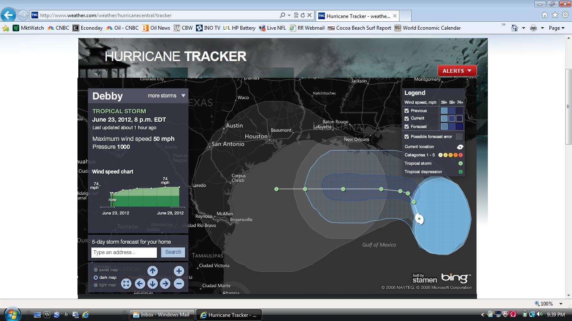Click the Add to Favorites Bar star icon
Image resolution: width=572 pixels, height=321 pixels.
click(x=6, y=28)
